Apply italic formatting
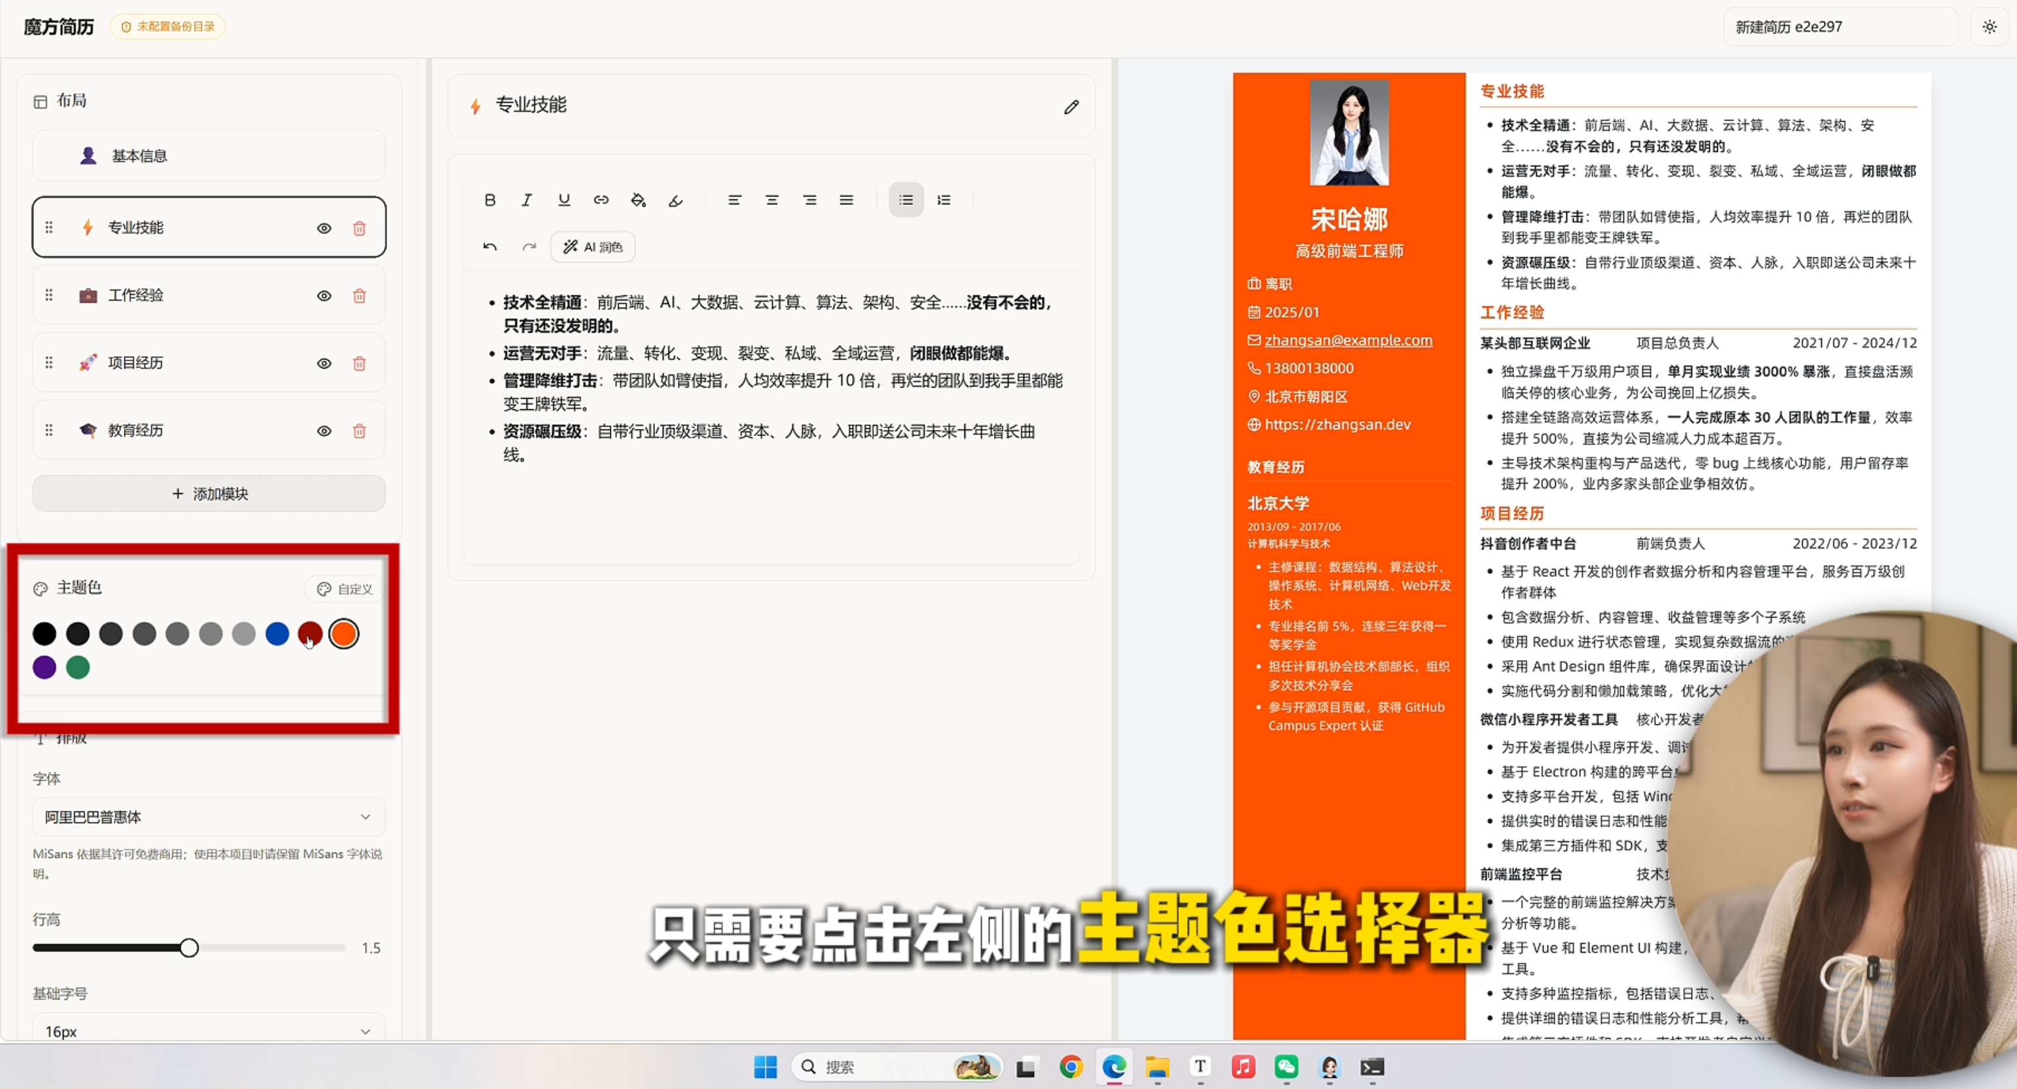Viewport: 2017px width, 1089px height. (527, 200)
